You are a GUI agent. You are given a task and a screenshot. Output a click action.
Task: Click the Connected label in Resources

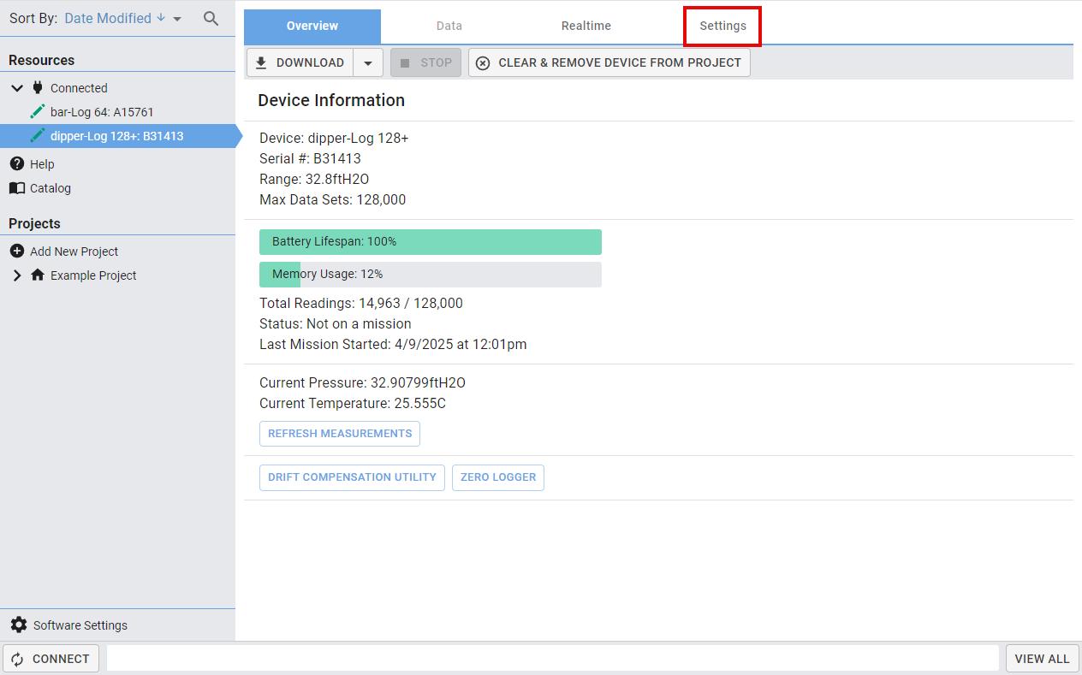coord(79,87)
